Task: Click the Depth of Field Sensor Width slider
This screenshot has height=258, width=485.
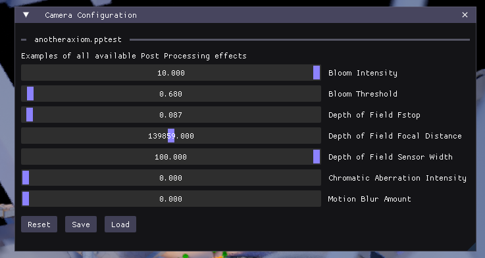Action: click(171, 157)
